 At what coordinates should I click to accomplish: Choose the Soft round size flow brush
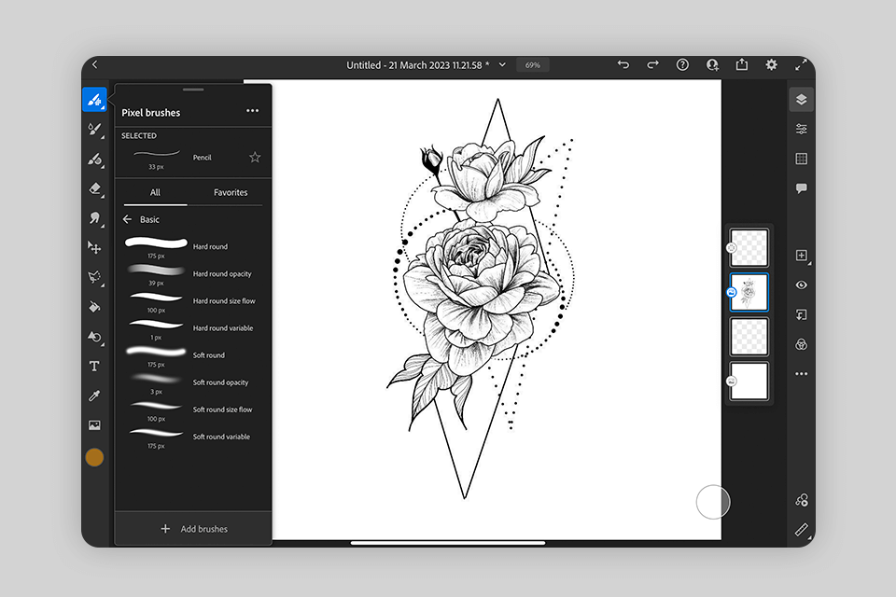pyautogui.click(x=193, y=410)
